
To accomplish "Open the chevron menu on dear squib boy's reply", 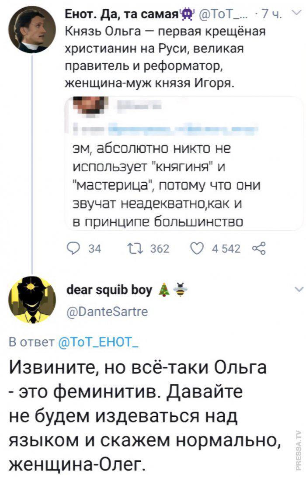I will (x=298, y=289).
